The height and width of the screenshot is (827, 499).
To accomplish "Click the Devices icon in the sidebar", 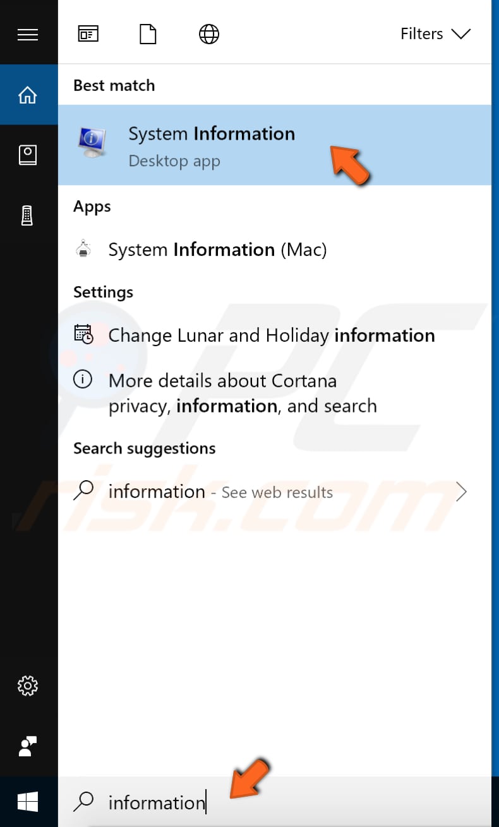I will (28, 215).
